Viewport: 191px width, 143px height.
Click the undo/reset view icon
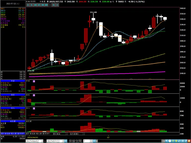(x=179, y=141)
